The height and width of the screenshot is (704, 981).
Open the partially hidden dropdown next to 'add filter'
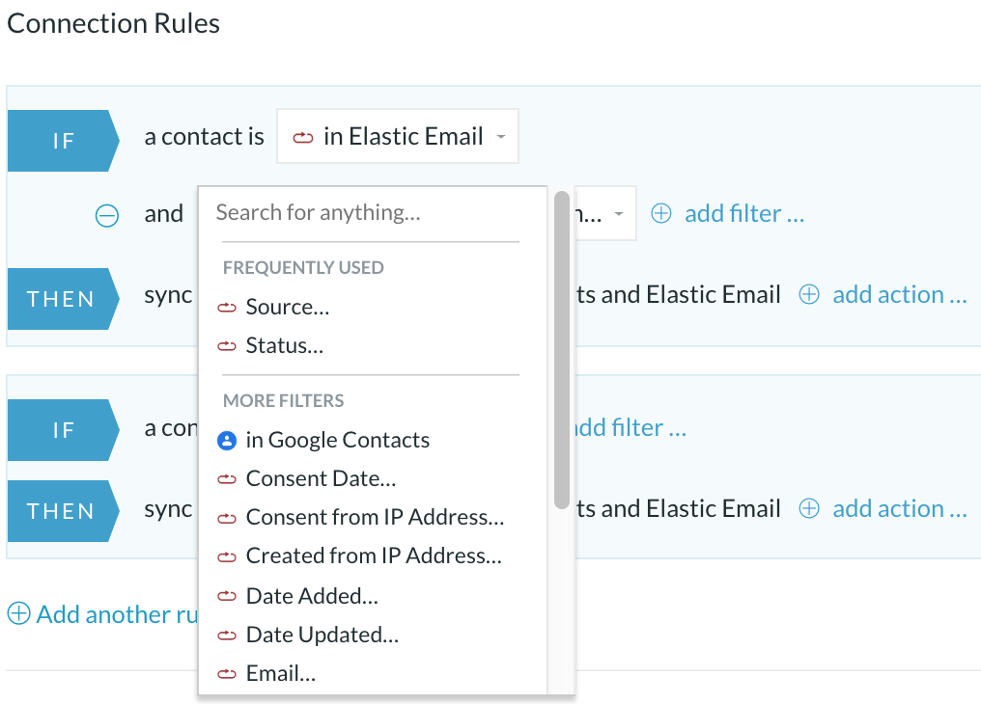[605, 213]
